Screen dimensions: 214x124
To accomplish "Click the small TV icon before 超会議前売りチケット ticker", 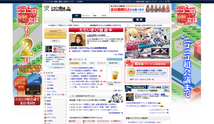I will pyautogui.click(x=85, y=25).
